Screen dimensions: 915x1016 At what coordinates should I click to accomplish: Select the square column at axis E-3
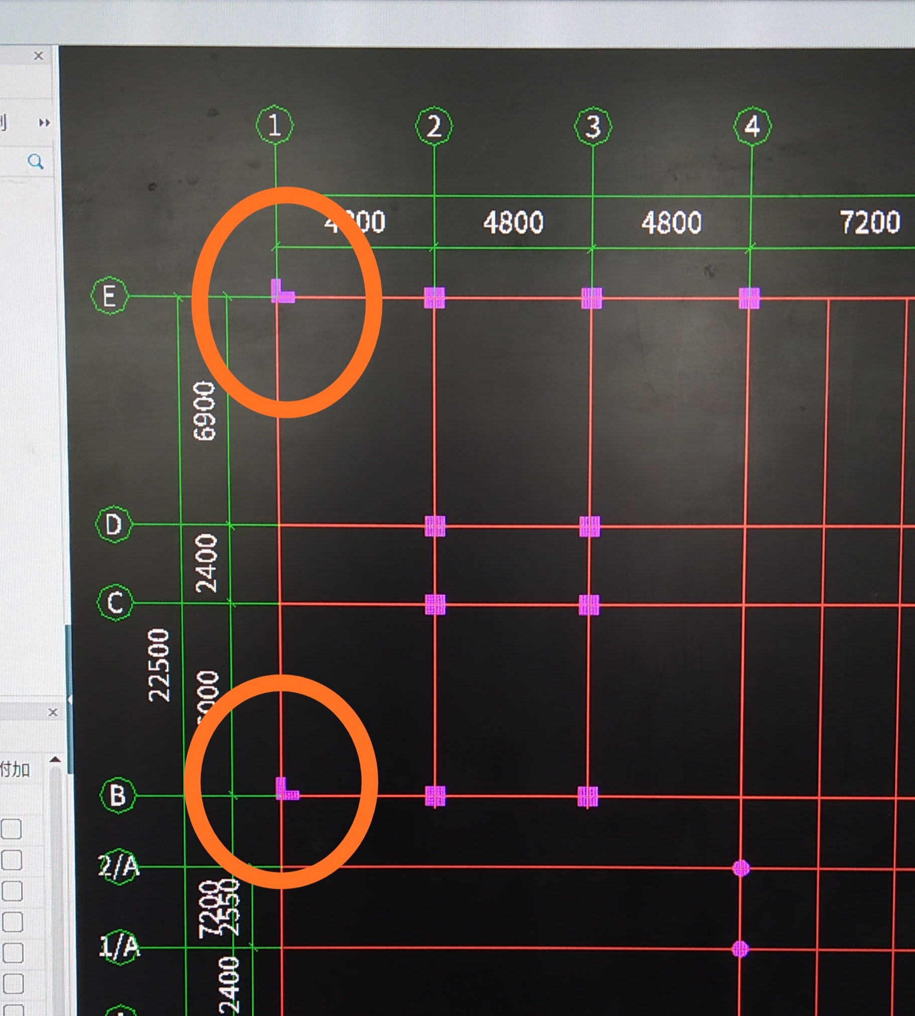pyautogui.click(x=592, y=298)
